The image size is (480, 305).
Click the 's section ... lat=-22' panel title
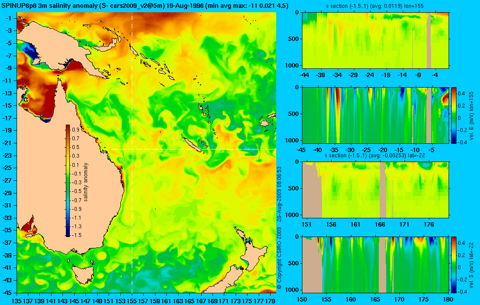click(375, 156)
